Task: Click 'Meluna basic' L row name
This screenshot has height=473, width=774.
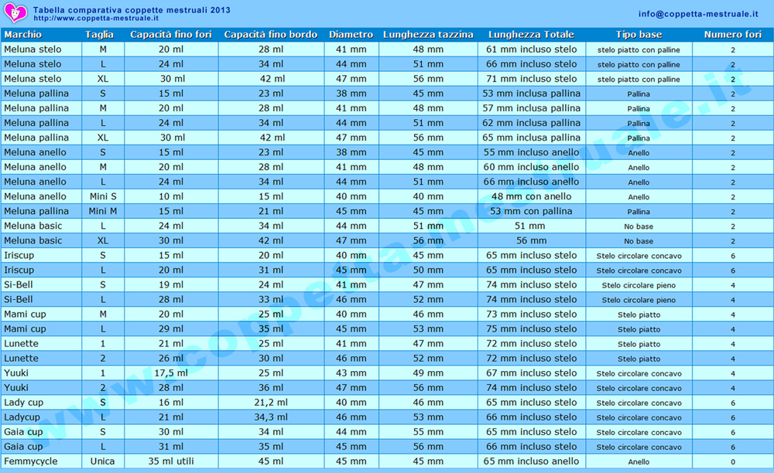Action: pyautogui.click(x=33, y=226)
